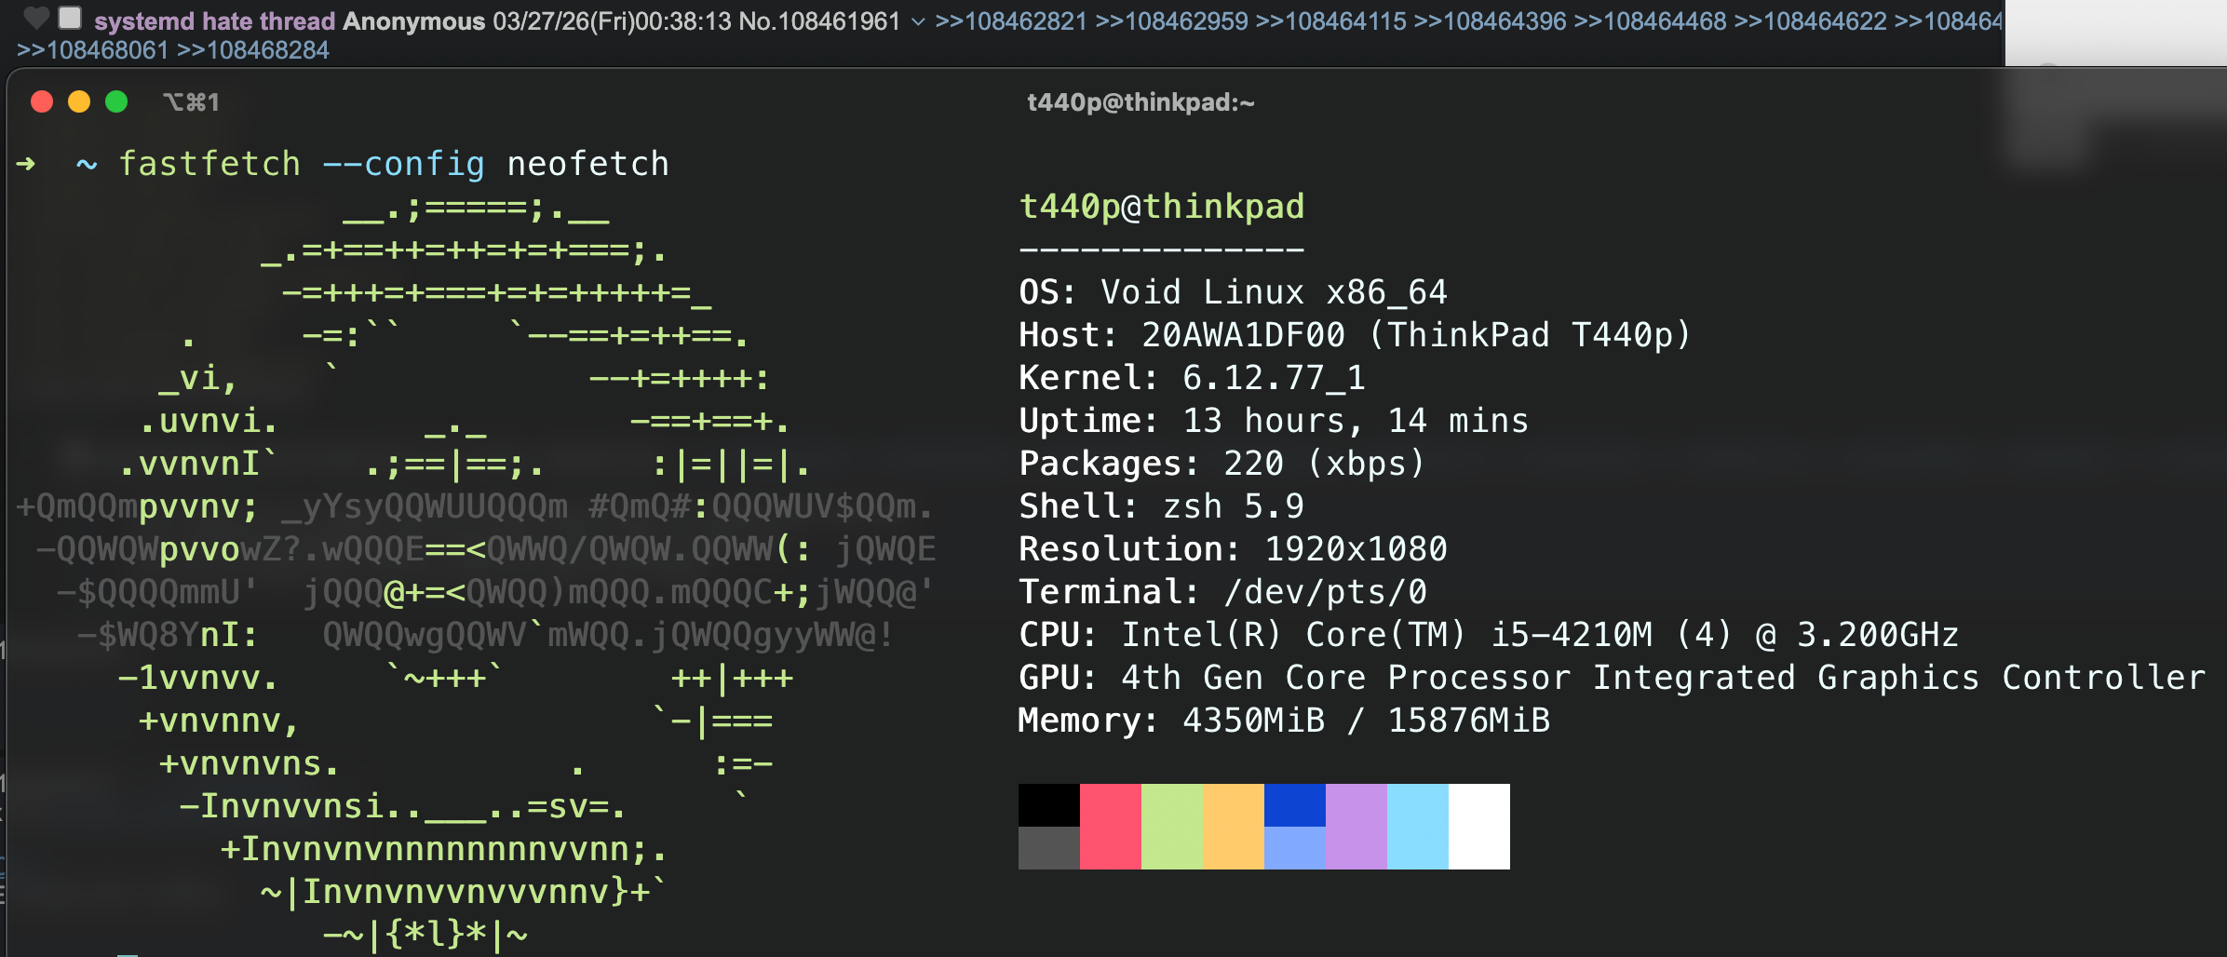This screenshot has height=957, width=2227.
Task: Click the terminal window title "t440p@thinkpad:~"
Action: click(x=1140, y=101)
